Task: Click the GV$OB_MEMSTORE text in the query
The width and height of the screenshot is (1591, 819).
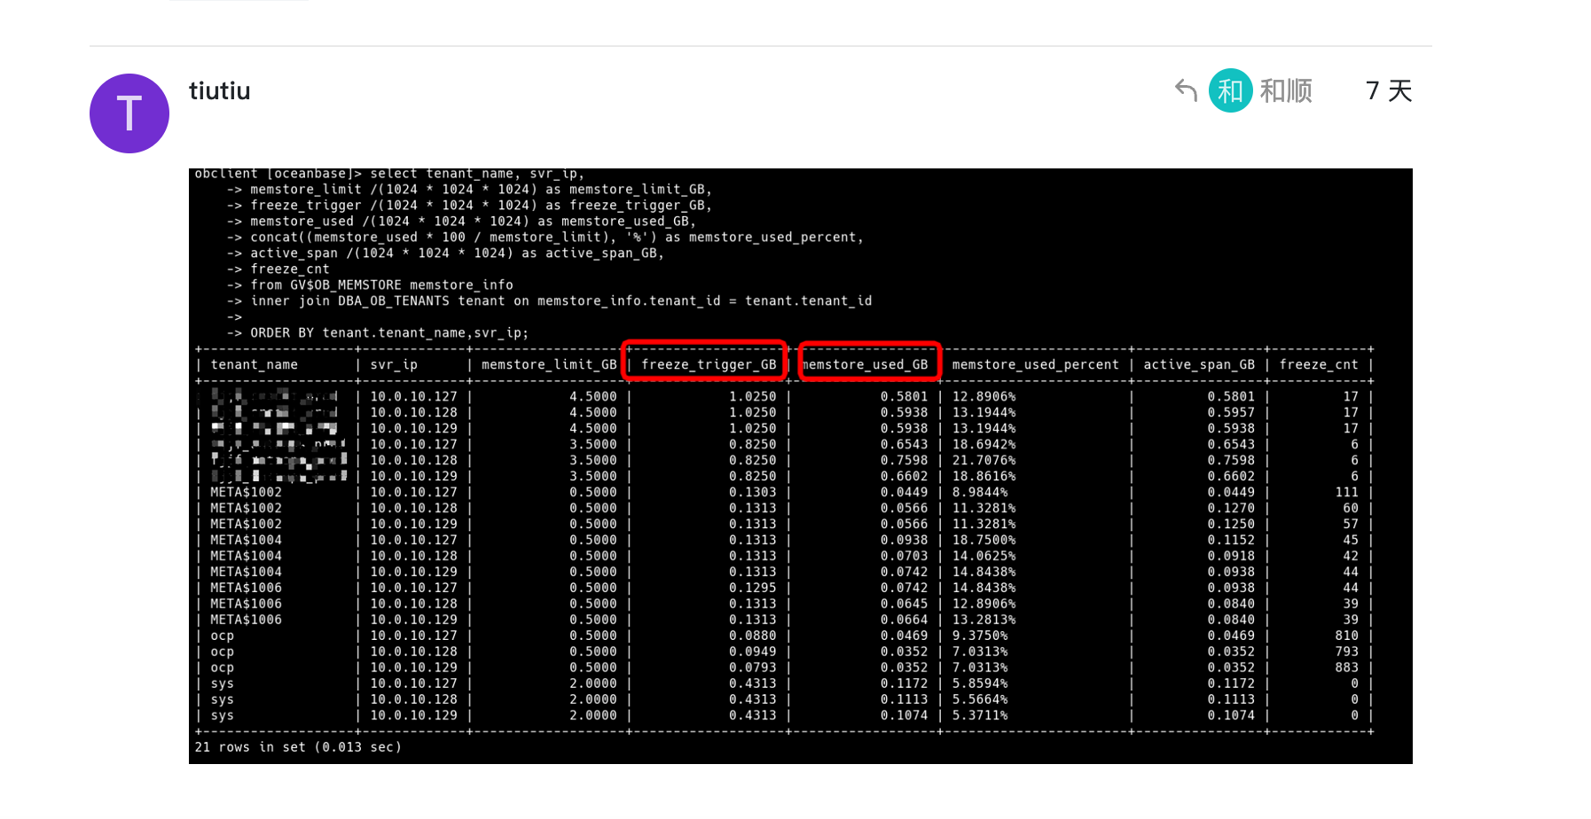Action: click(345, 285)
